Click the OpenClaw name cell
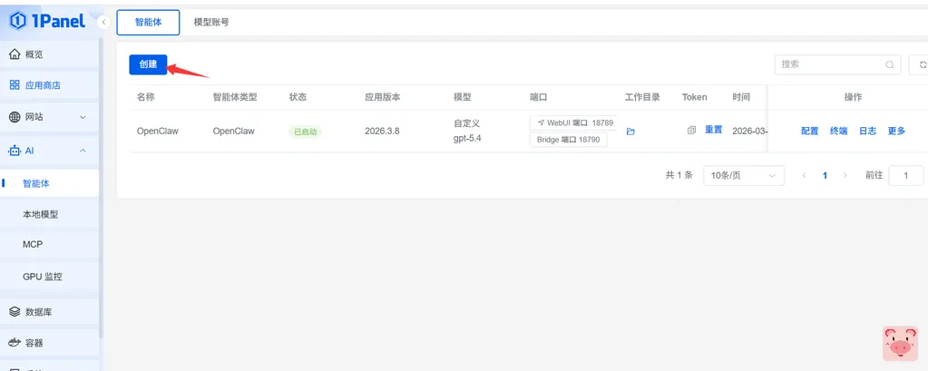The width and height of the screenshot is (928, 371). coord(158,131)
